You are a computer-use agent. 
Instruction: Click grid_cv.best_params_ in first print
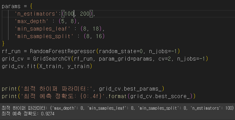(130, 89)
